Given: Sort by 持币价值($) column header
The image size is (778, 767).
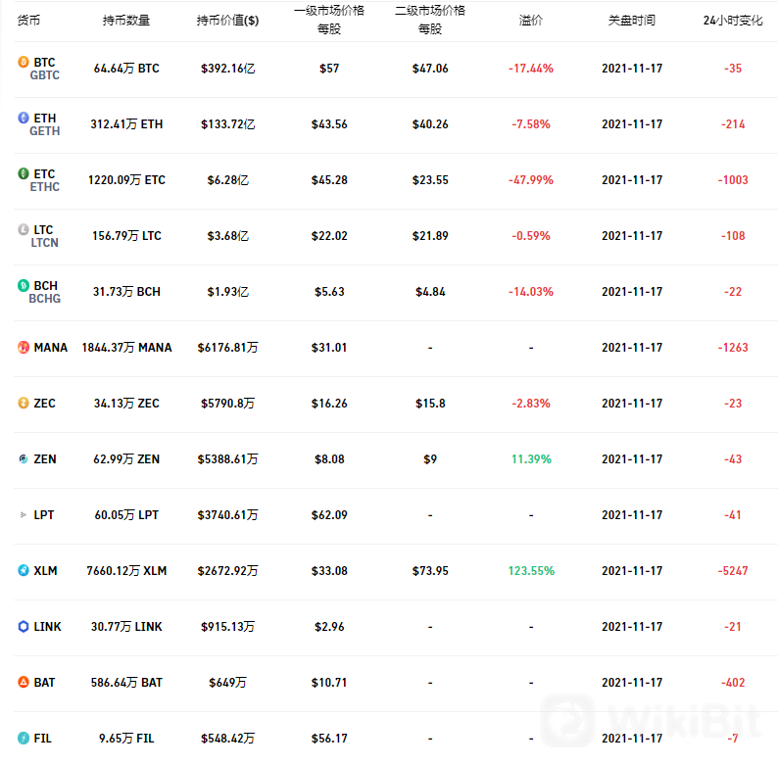Looking at the screenshot, I should click(227, 21).
